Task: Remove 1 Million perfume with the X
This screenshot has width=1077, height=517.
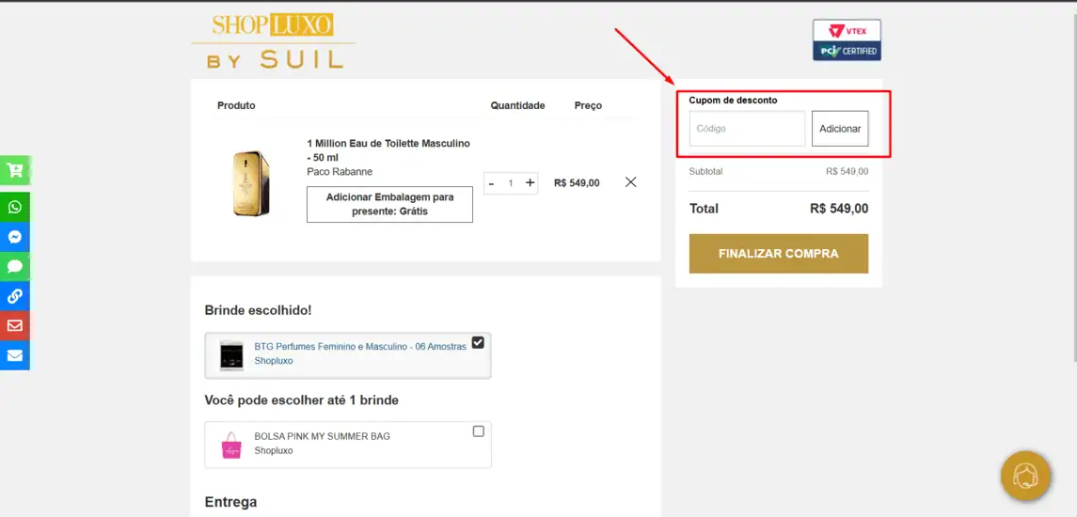Action: 631,182
